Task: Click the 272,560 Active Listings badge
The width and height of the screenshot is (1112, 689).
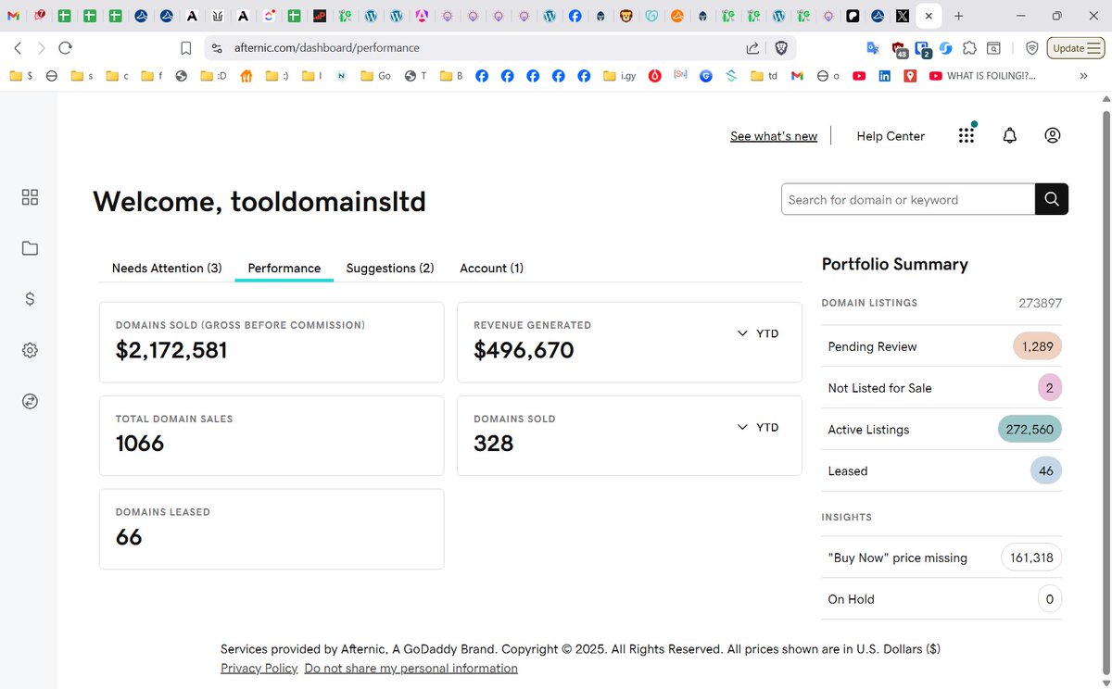Action: (1030, 430)
